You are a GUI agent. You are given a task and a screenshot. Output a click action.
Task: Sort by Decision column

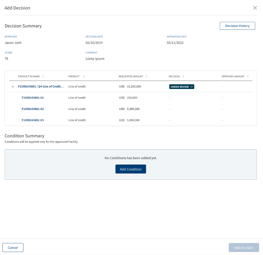click(x=183, y=76)
